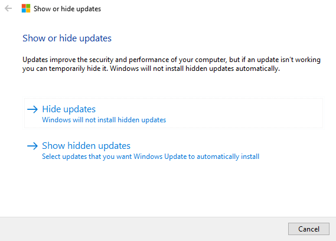Click the 'Updates improve the security' paragraph line
Viewport: 336px width, 241px height.
point(171,60)
